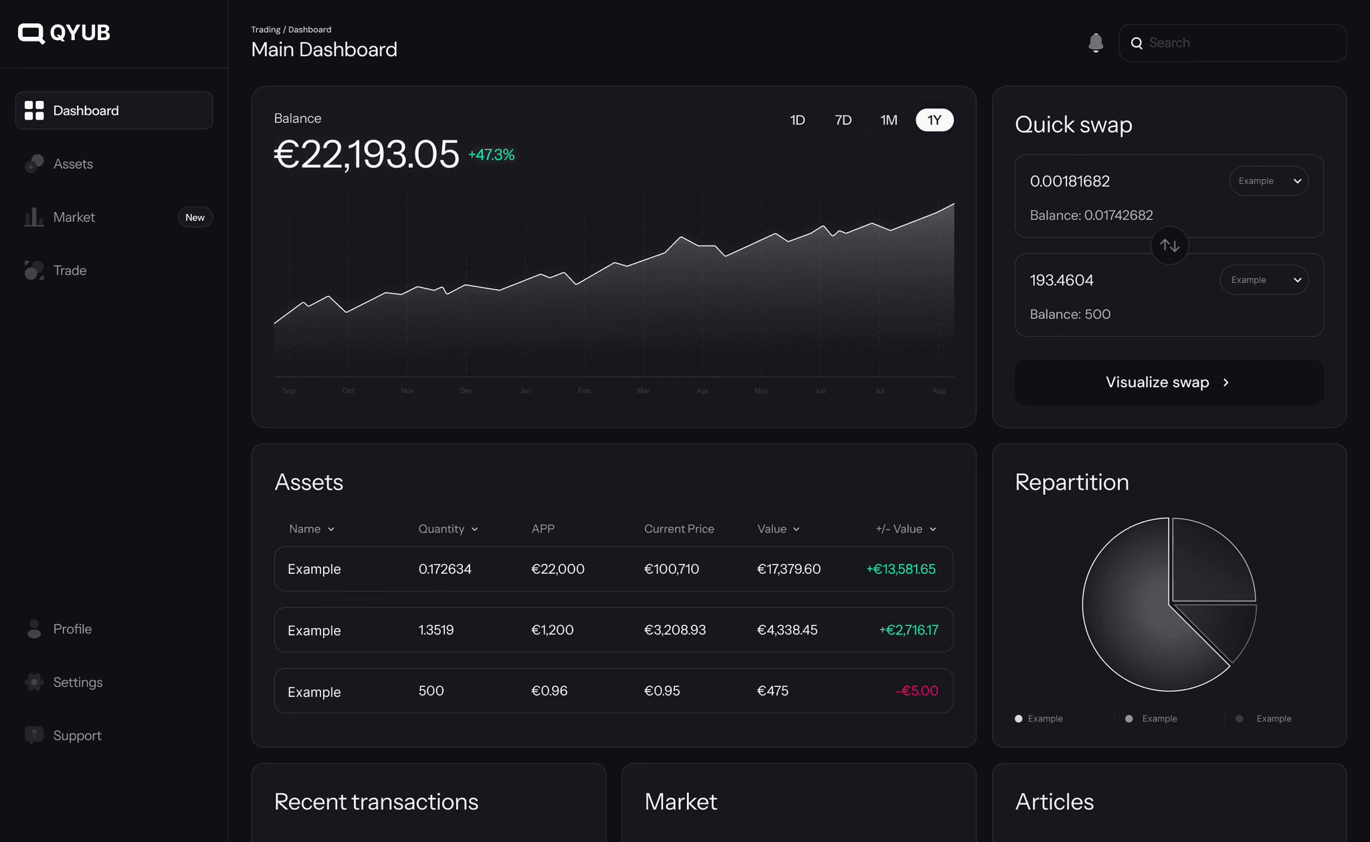Open the Profile section
The width and height of the screenshot is (1370, 842).
(72, 629)
